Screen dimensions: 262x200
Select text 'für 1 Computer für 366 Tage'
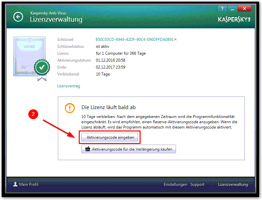point(121,53)
